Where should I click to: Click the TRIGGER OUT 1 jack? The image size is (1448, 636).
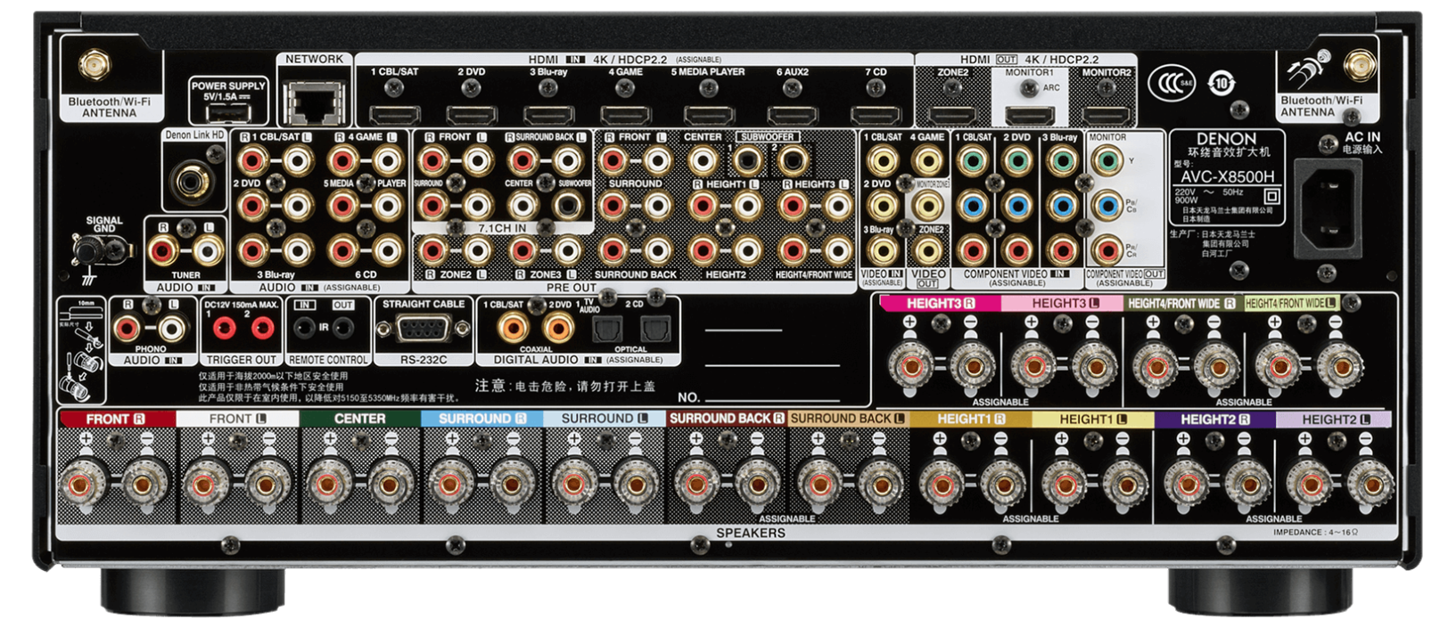[x=224, y=328]
